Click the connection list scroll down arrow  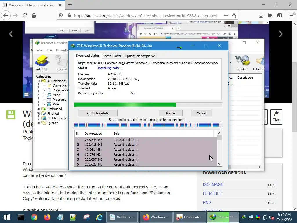(x=219, y=164)
